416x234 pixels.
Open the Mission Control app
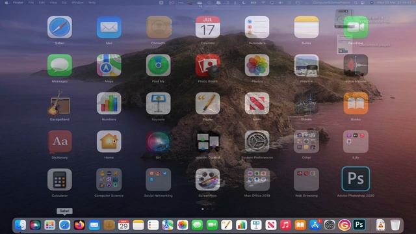coord(207,142)
